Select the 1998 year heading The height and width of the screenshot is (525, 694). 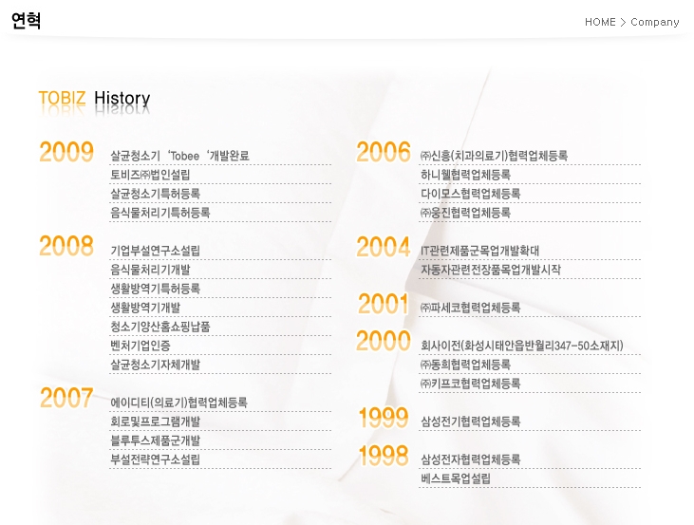pos(384,457)
